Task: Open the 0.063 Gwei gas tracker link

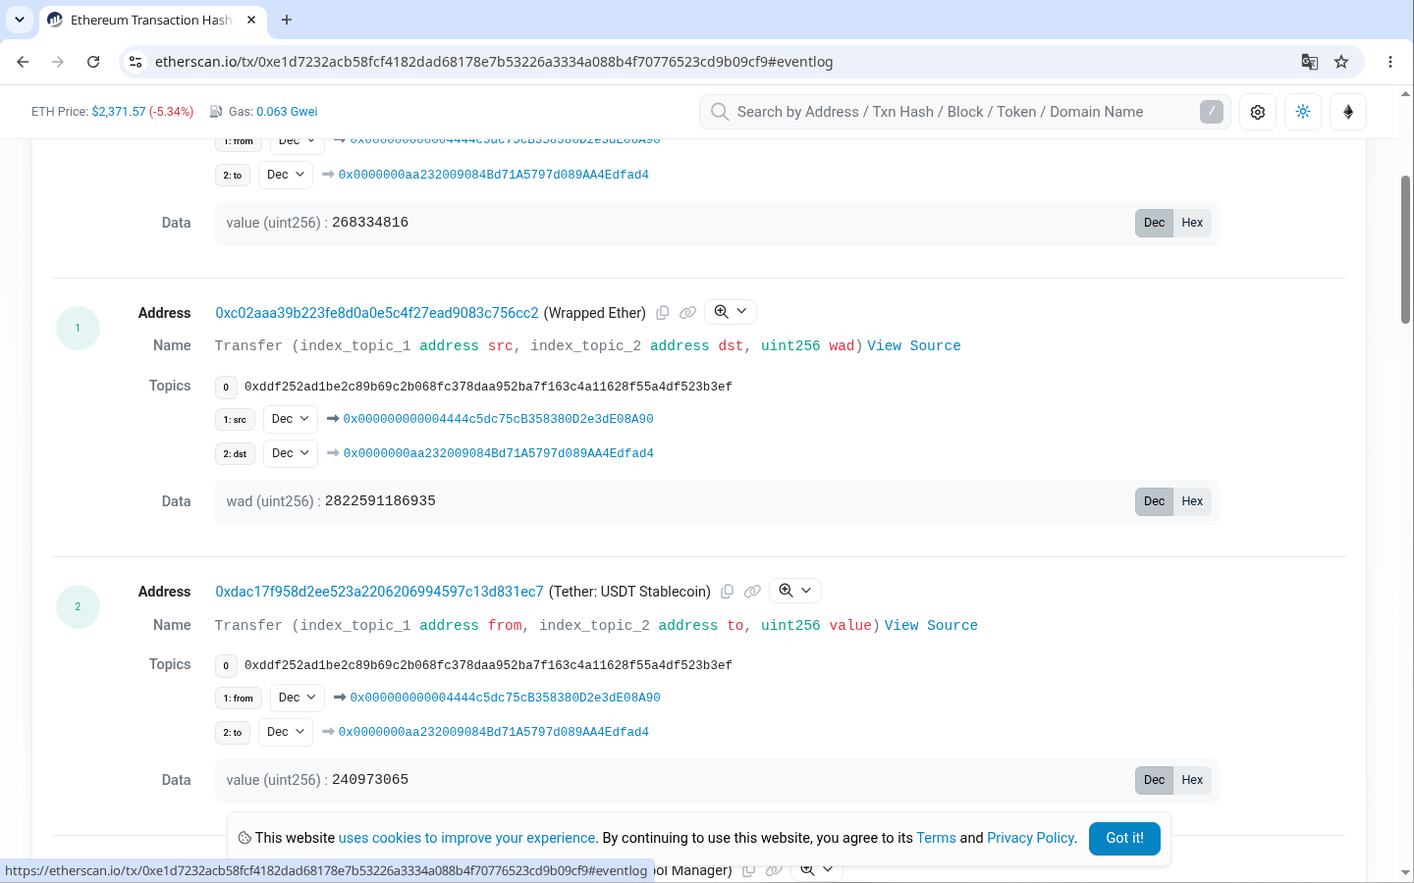Action: (287, 112)
